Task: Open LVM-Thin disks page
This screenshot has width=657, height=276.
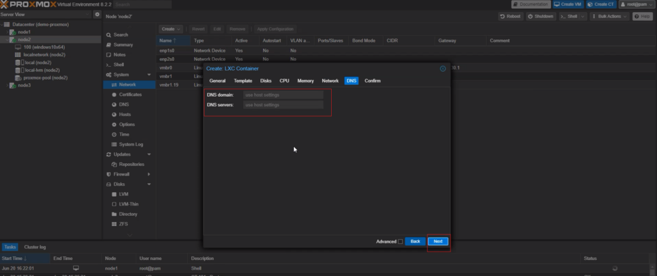Action: pyautogui.click(x=129, y=204)
